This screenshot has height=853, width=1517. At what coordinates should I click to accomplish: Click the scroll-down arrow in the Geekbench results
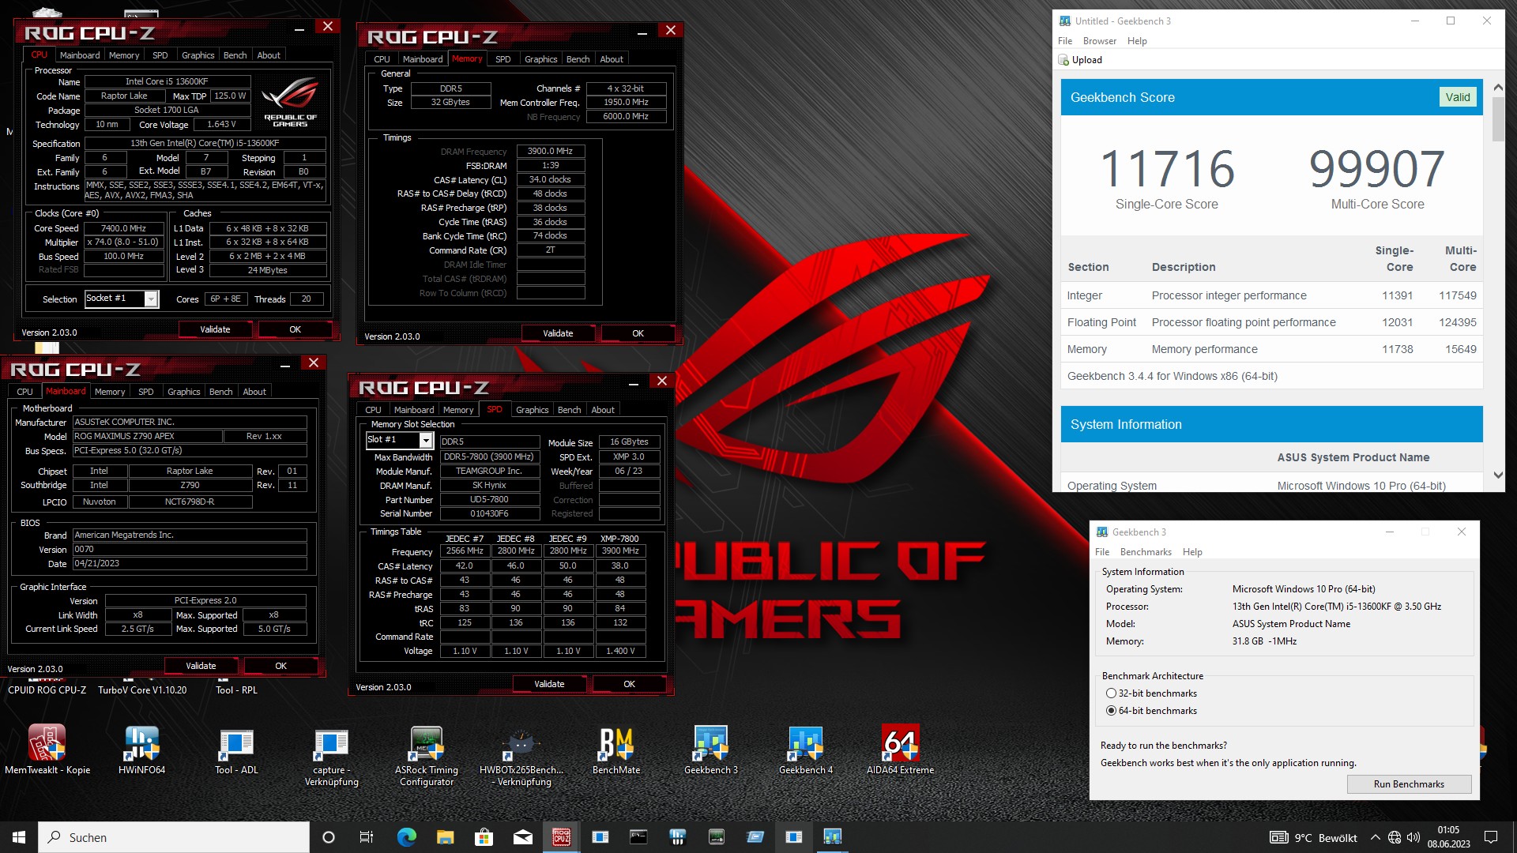click(x=1498, y=475)
